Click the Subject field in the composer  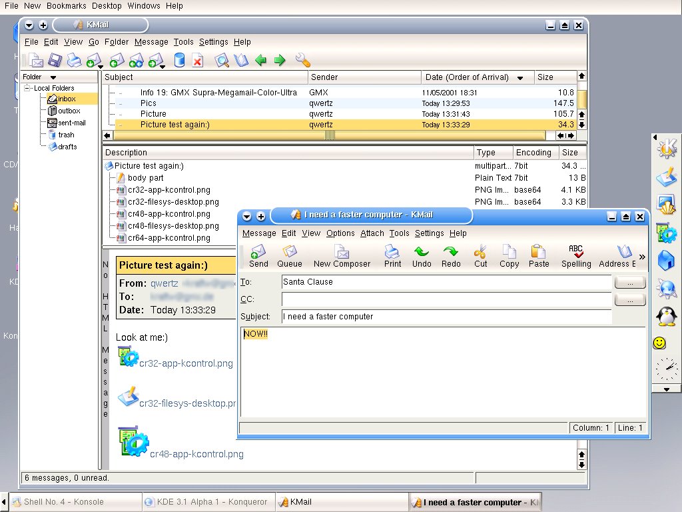tap(446, 317)
